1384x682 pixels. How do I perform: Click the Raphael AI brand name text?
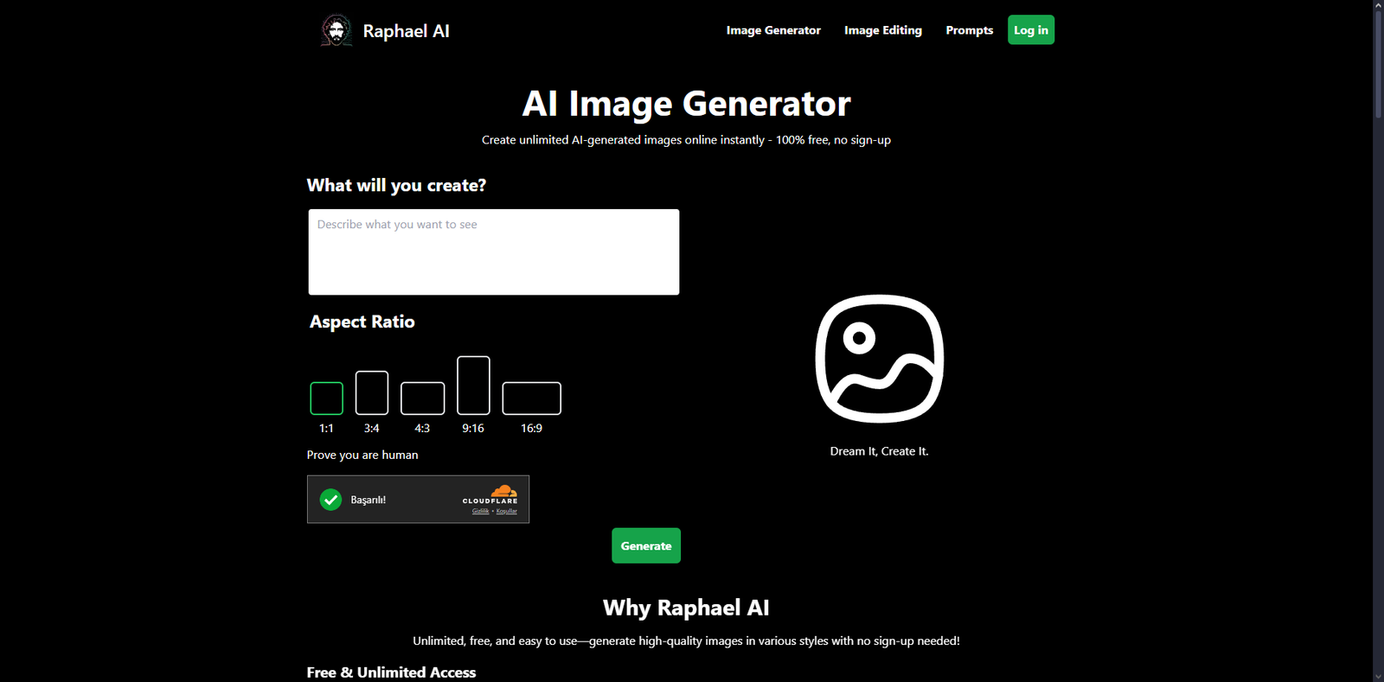[406, 31]
